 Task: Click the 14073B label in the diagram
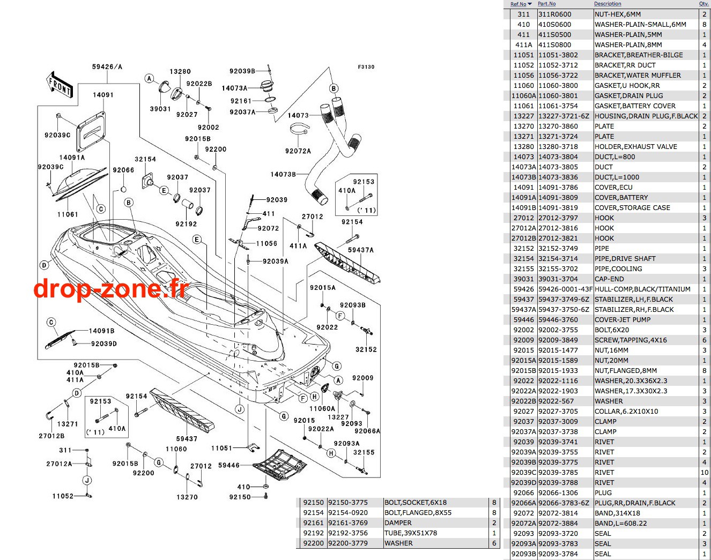tap(283, 174)
